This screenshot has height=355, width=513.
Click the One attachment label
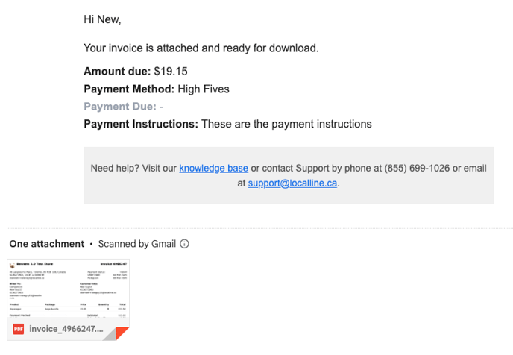click(47, 244)
